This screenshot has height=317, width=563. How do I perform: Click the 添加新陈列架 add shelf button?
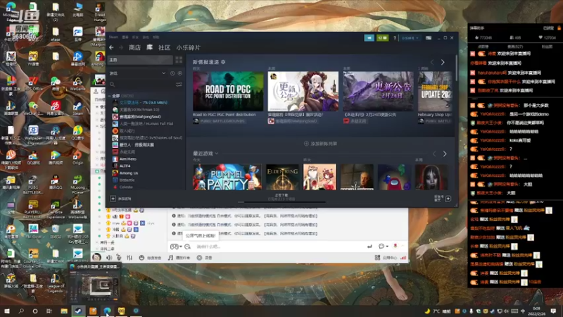coord(320,144)
